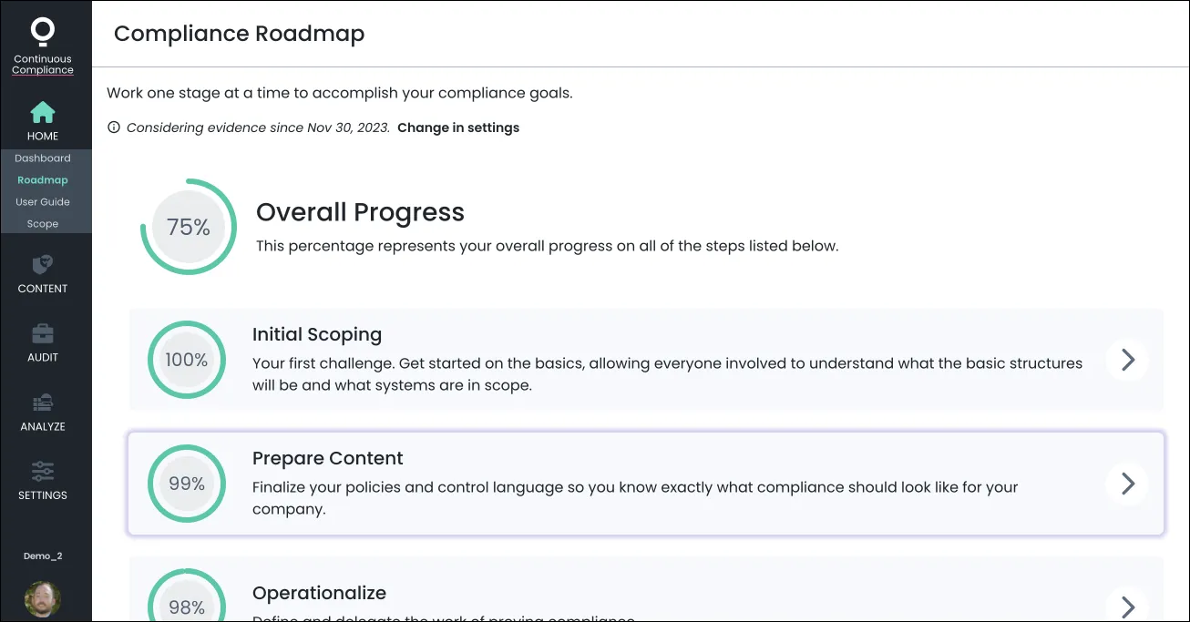Expand the Initial Scoping stage
Screen dimensions: 1190x622
1127,360
